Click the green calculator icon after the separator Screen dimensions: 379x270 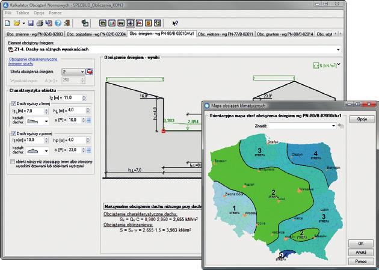(85, 23)
